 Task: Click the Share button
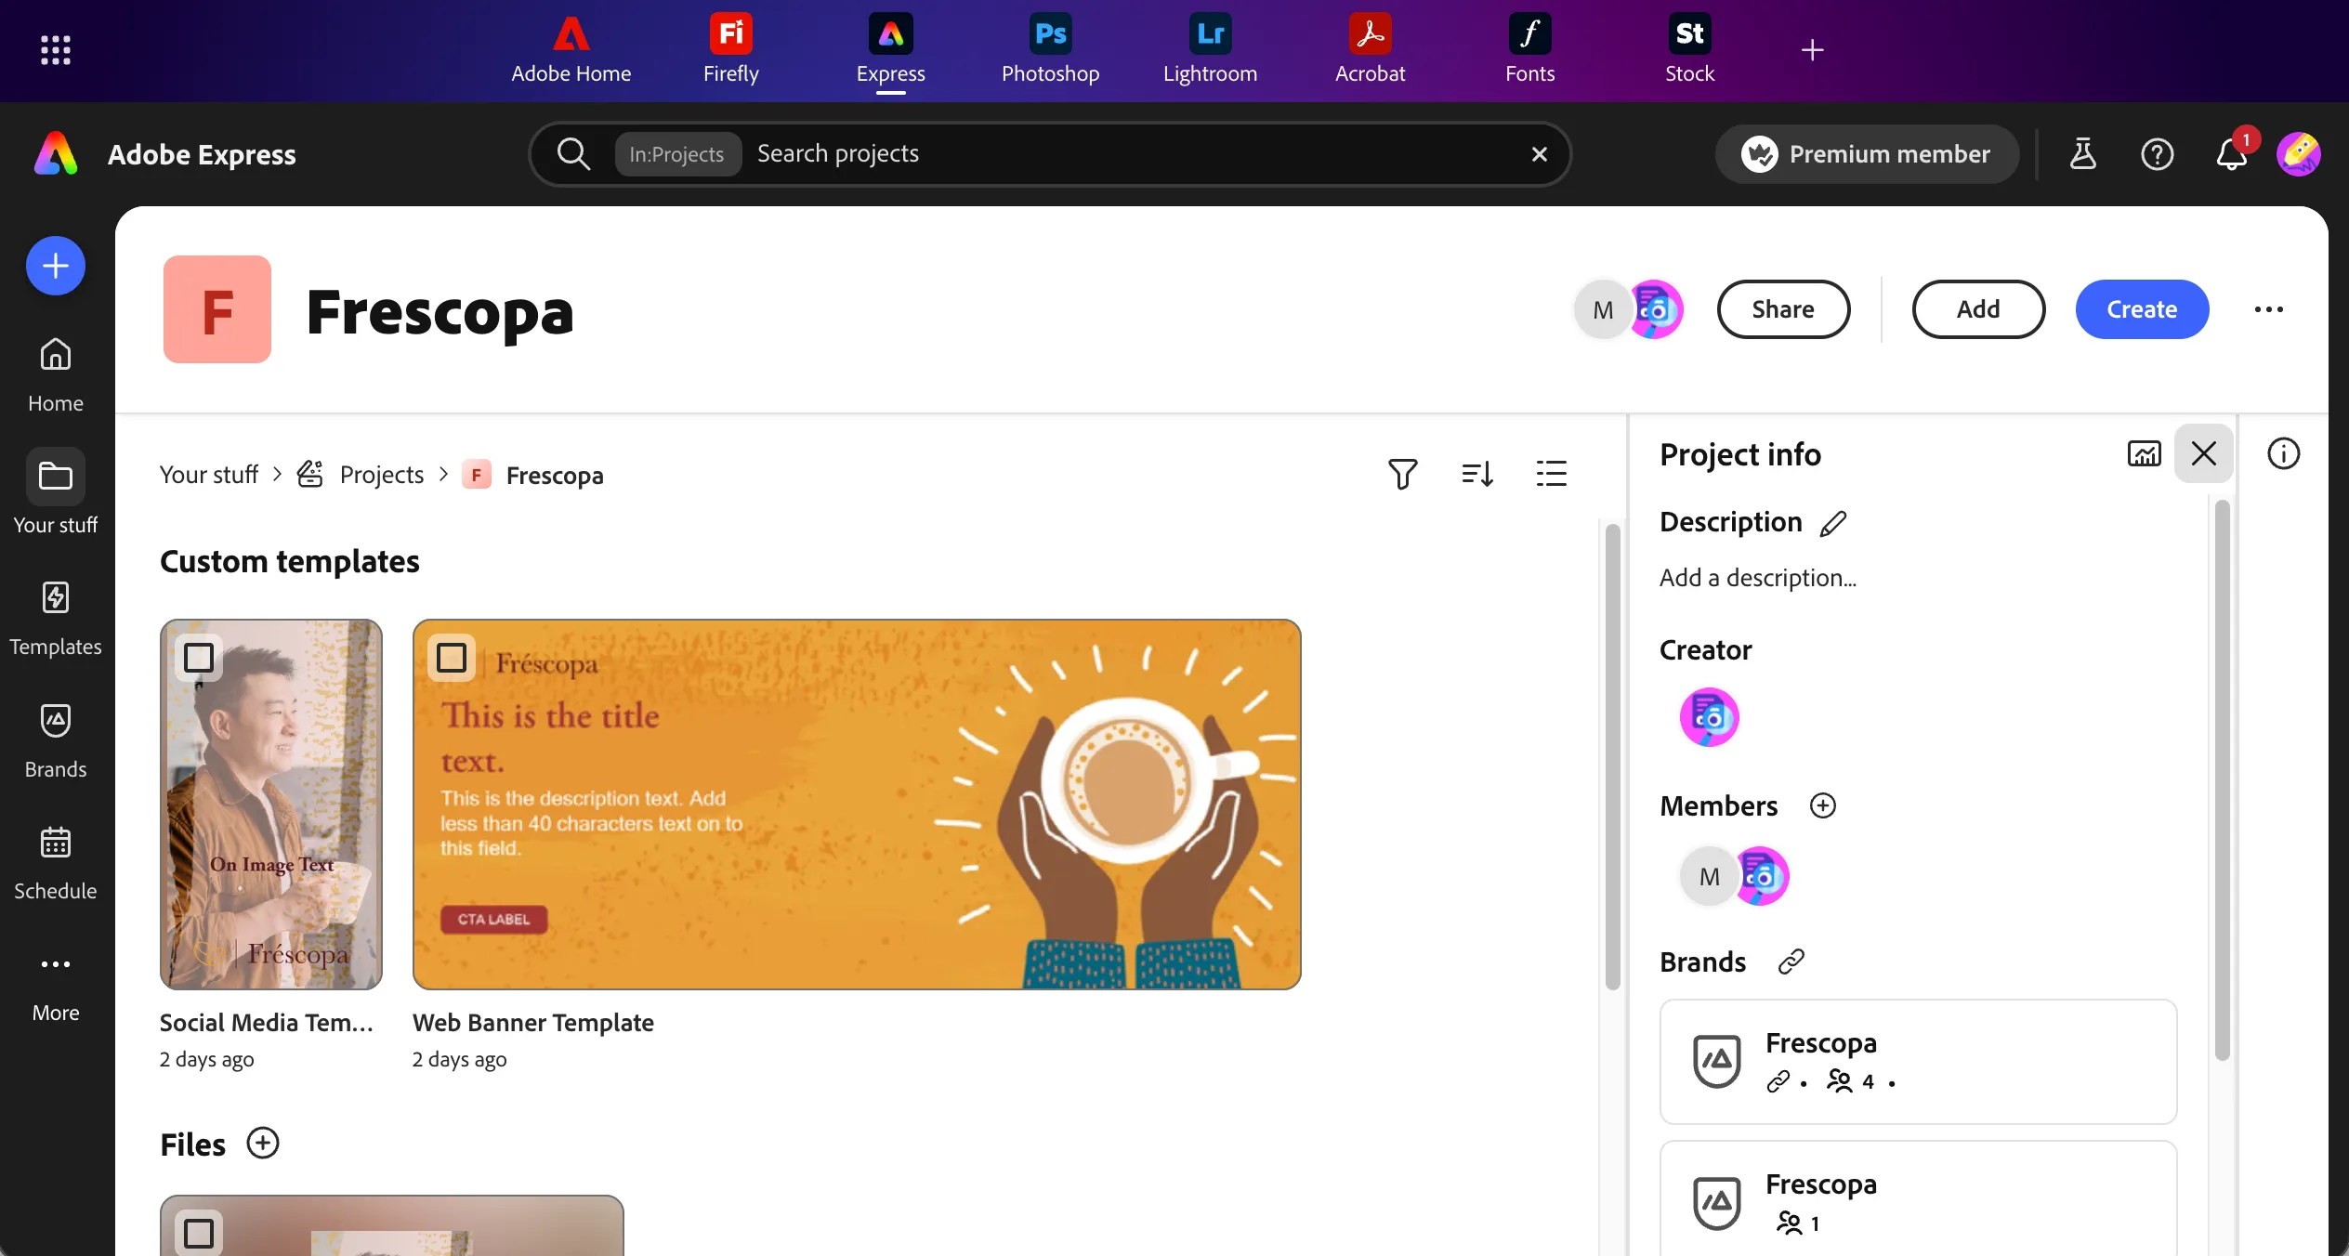tap(1783, 309)
